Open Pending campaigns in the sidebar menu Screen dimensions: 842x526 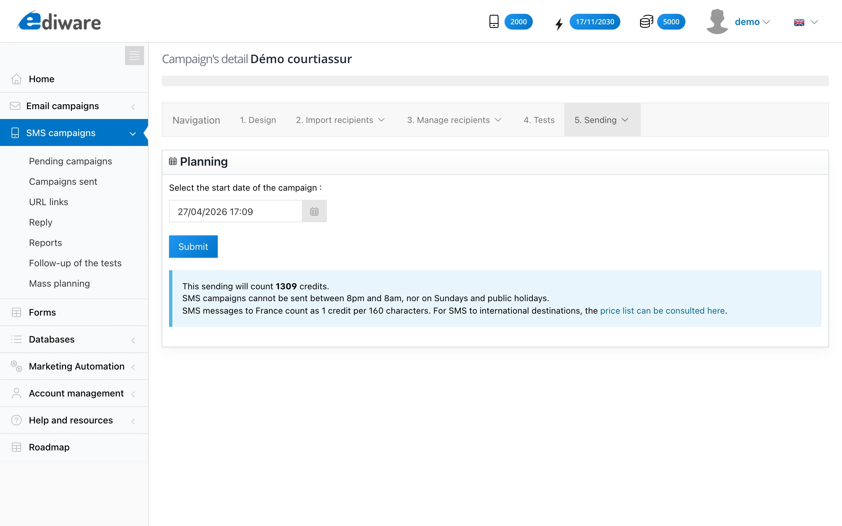click(70, 161)
